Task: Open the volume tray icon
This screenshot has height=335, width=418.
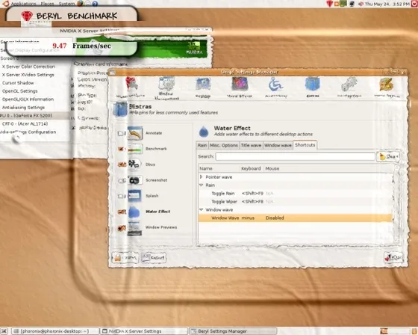Action: (x=361, y=4)
